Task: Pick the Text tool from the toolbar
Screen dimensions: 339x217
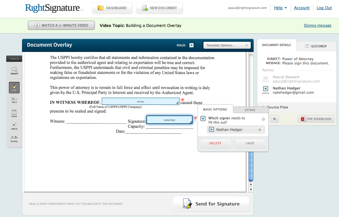Action: (14, 100)
